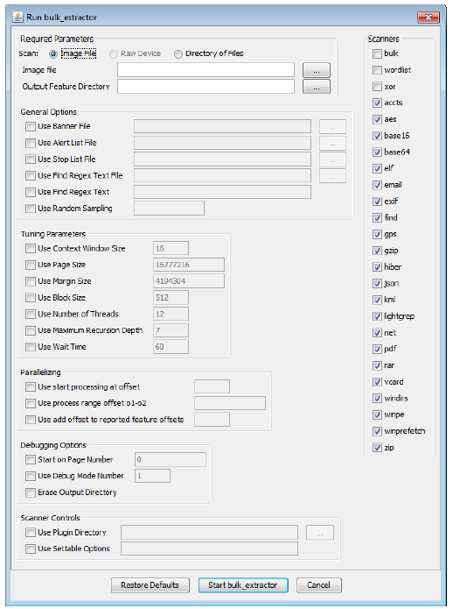
Task: Browse for the Output Feature Directory
Action: [x=317, y=87]
